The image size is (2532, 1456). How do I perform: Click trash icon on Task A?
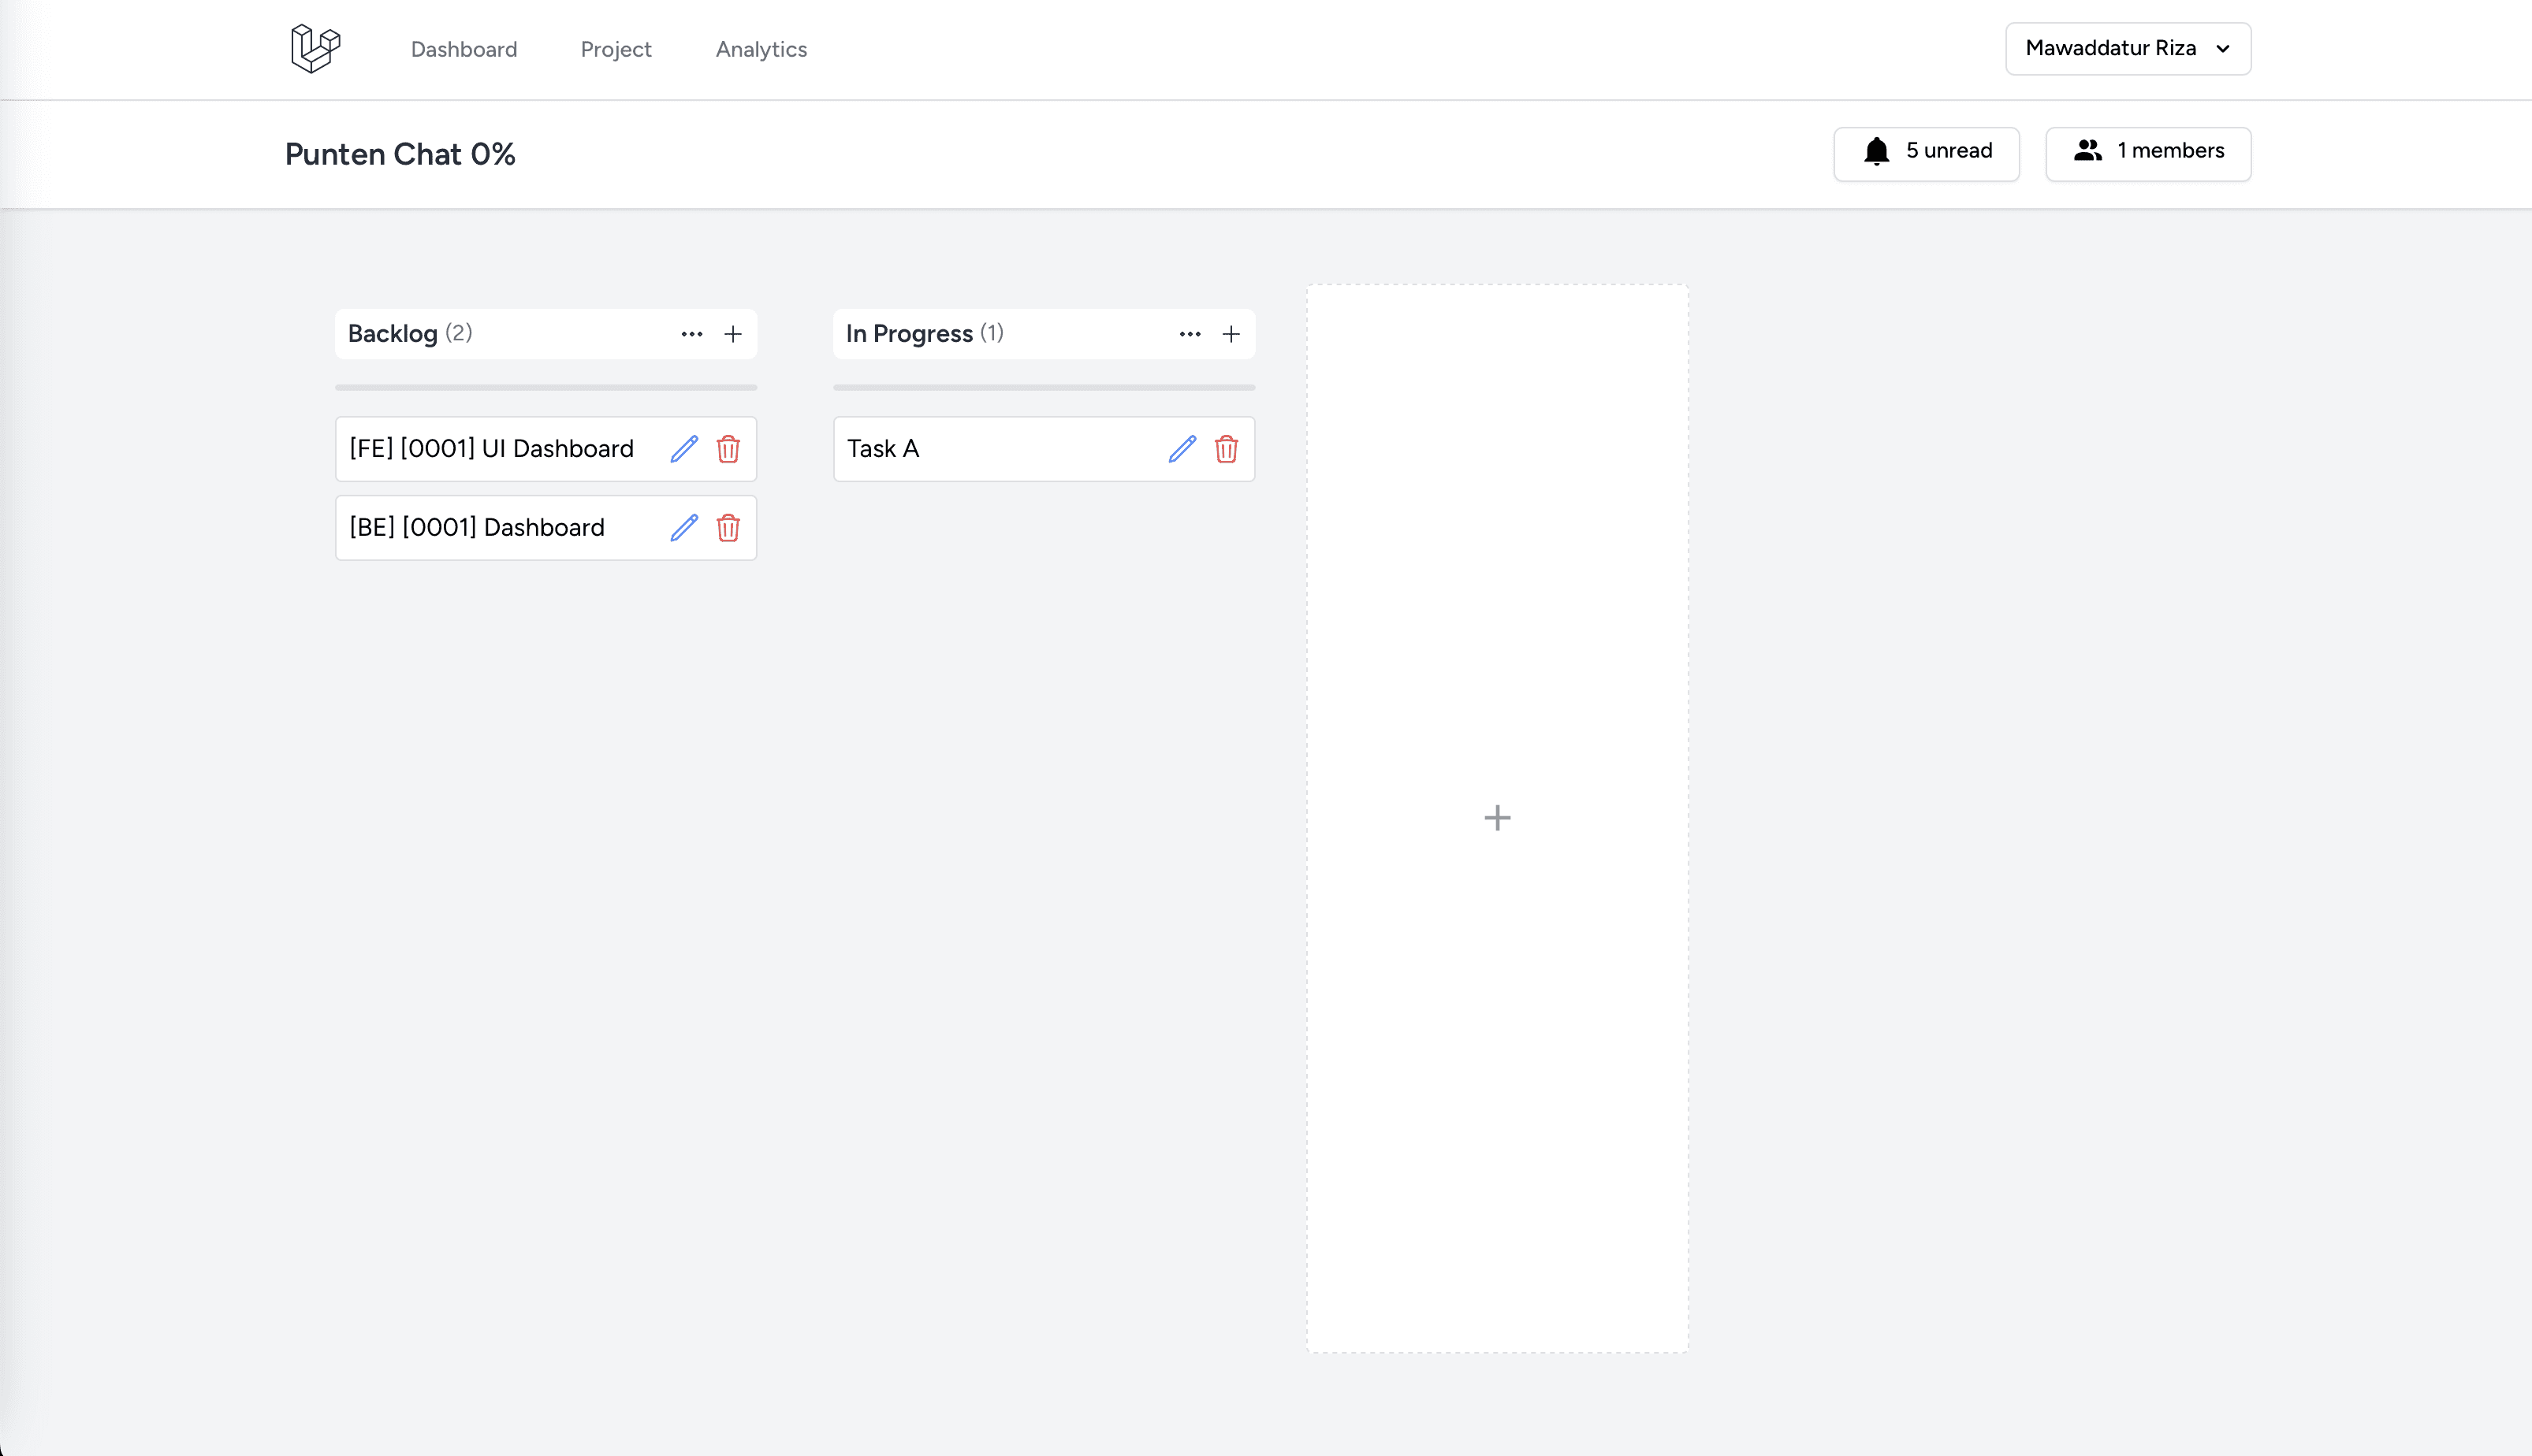[1227, 449]
